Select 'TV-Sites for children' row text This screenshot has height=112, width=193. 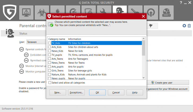coord(79,43)
